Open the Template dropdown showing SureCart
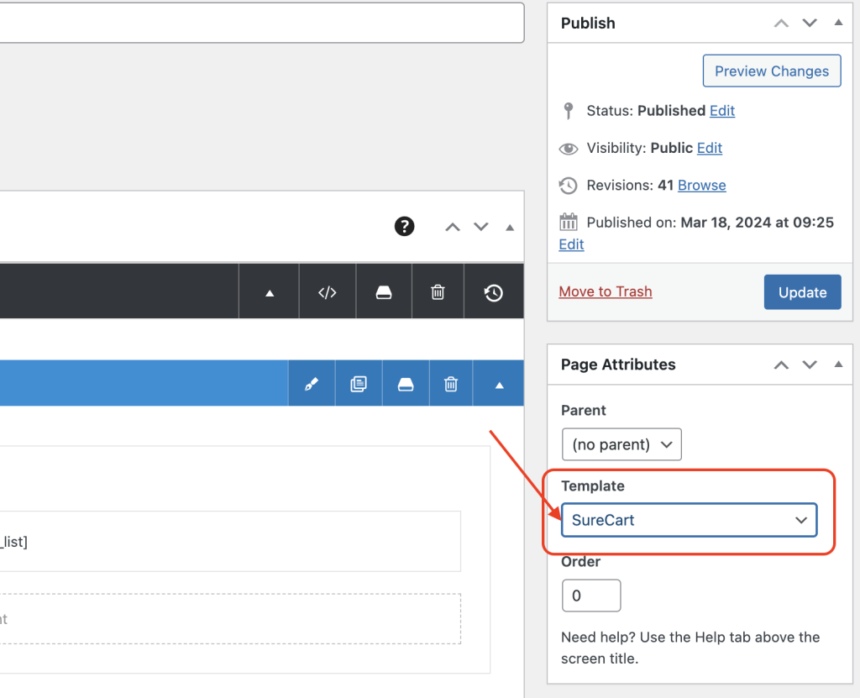 (x=689, y=520)
